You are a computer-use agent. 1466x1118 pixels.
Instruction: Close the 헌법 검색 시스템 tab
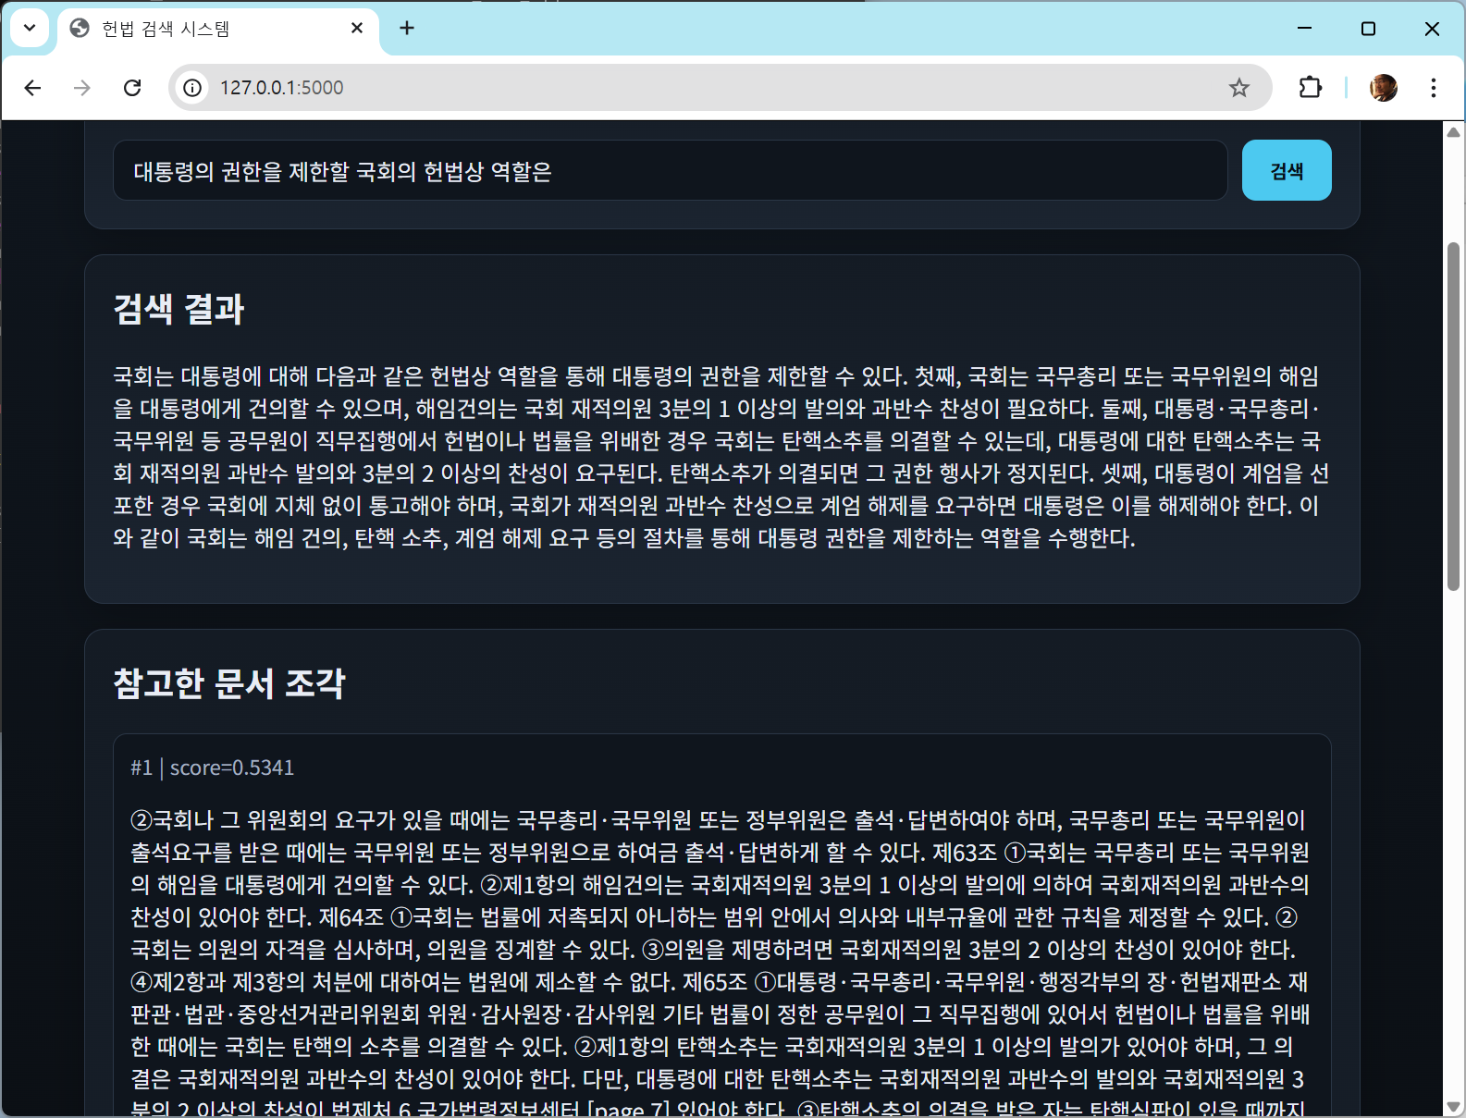click(x=357, y=29)
